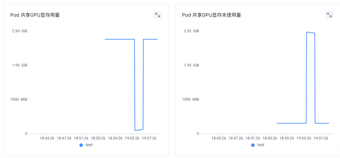The image size is (340, 158).
Task: Click the zero label in 显存未使用量 chart
Action: point(198,134)
